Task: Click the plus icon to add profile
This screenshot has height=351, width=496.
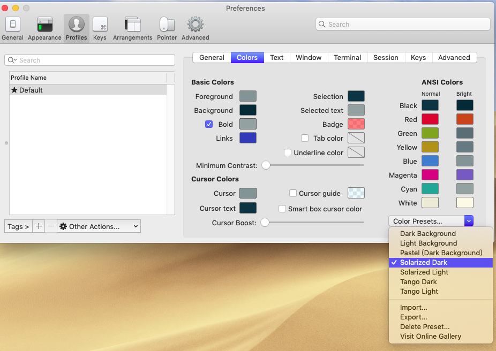Action: [39, 226]
